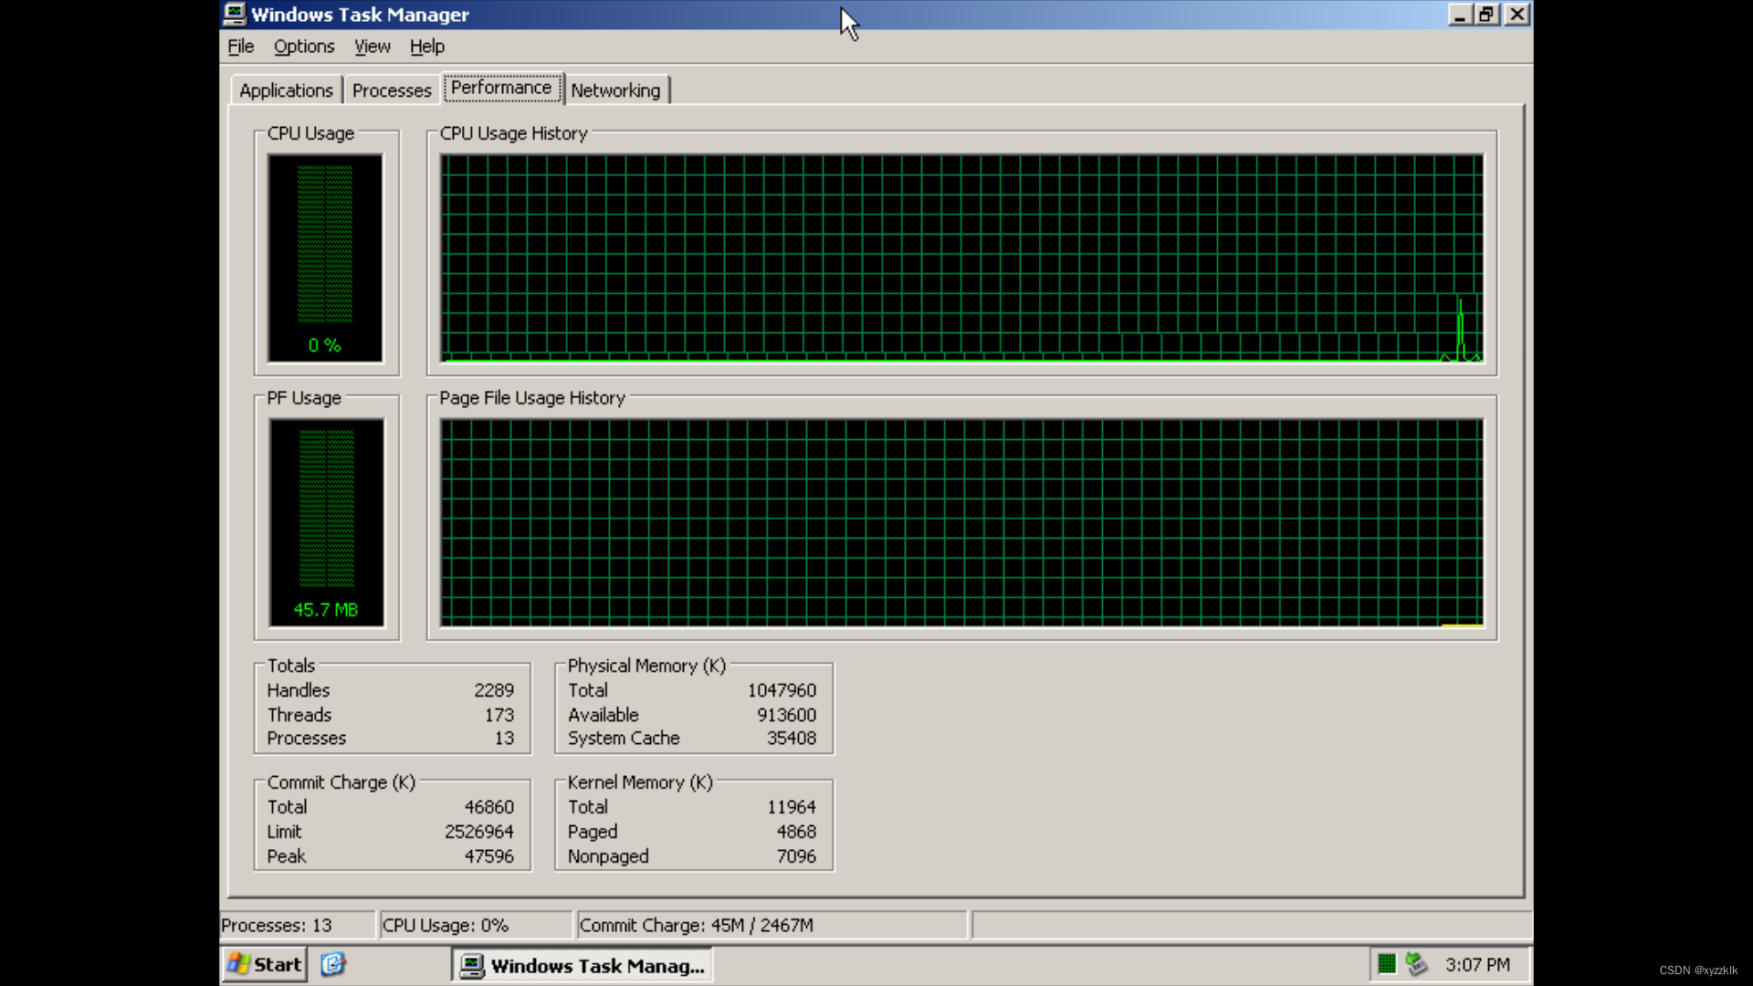Restore the Task Manager window size
Image resolution: width=1753 pixels, height=986 pixels.
[x=1487, y=15]
